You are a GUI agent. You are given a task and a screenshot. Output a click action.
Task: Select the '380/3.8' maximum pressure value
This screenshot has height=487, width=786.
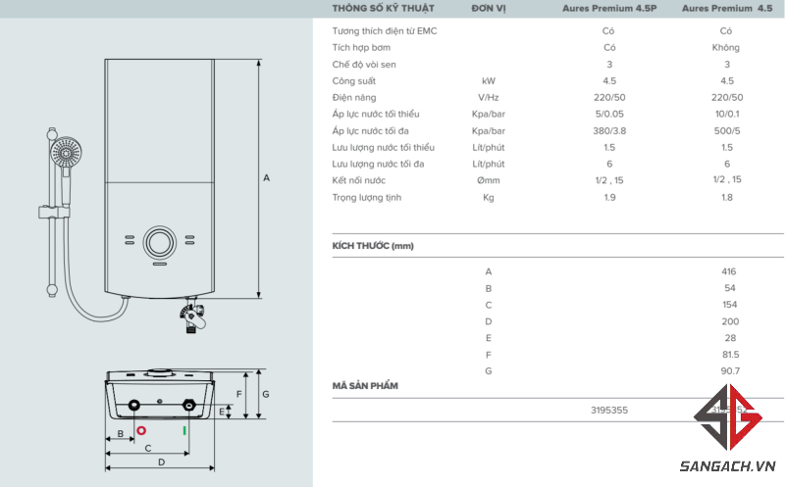click(x=609, y=131)
